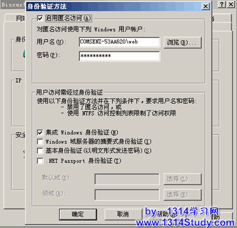Click the 领域 text field
The height and width of the screenshot is (228, 237).
point(127,195)
